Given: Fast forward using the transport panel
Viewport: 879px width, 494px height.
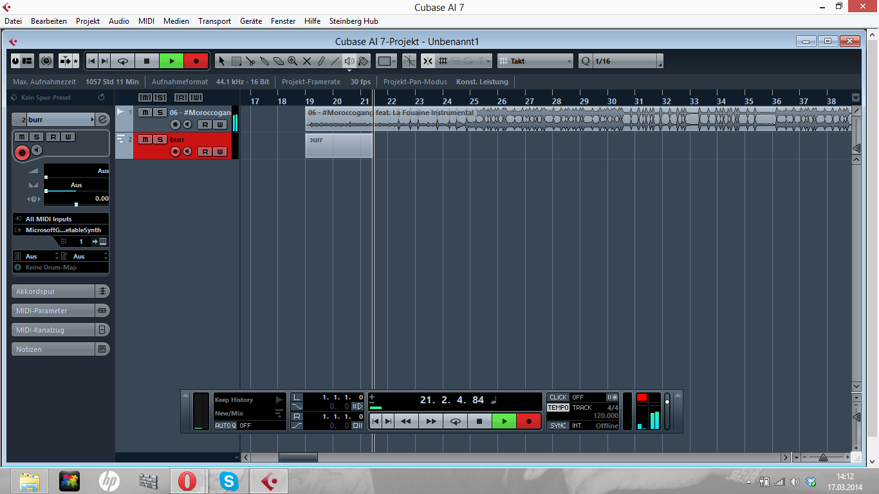Looking at the screenshot, I should [430, 421].
